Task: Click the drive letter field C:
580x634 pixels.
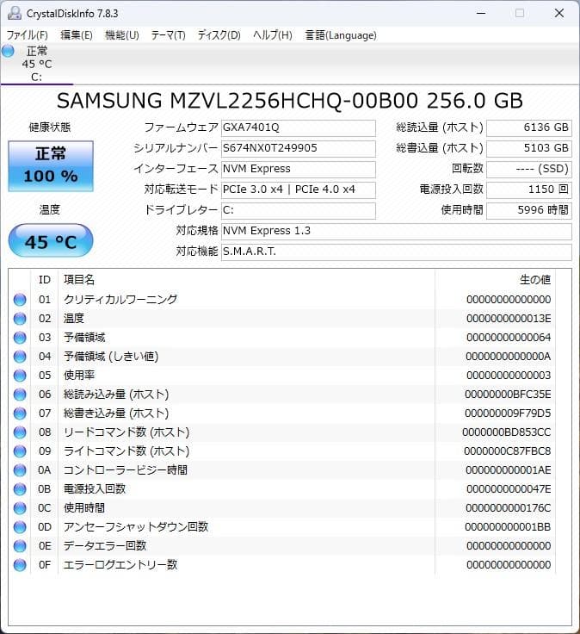Action: pyautogui.click(x=298, y=210)
